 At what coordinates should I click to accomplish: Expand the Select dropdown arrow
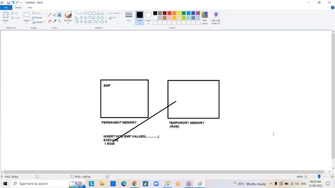point(27,22)
